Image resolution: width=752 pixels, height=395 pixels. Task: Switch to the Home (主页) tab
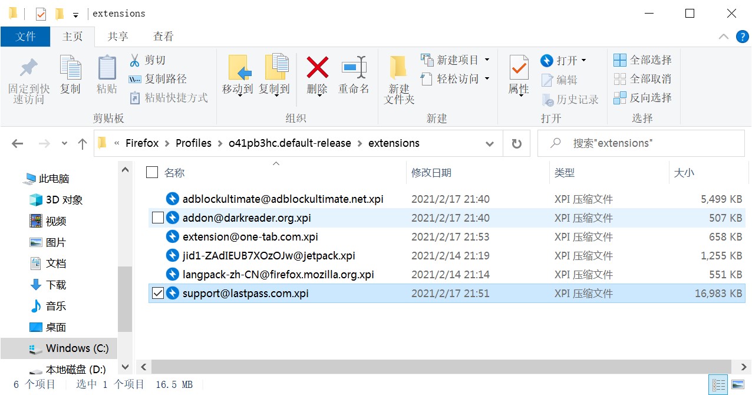point(72,37)
